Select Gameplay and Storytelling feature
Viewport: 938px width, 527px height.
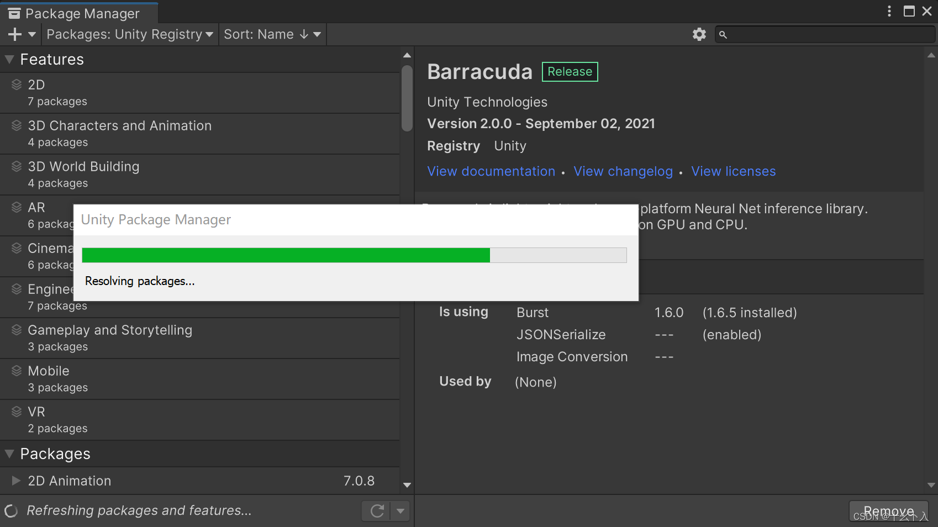tap(199, 338)
